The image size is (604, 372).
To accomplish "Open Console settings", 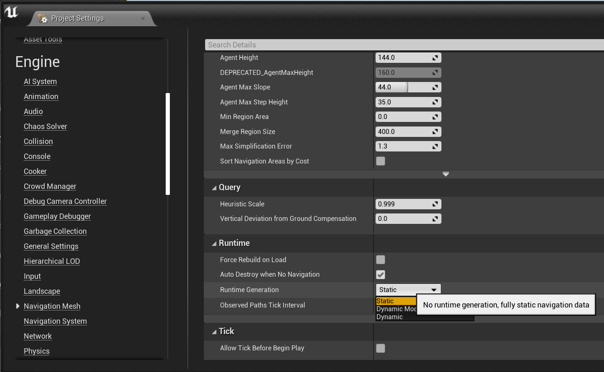I will click(37, 156).
